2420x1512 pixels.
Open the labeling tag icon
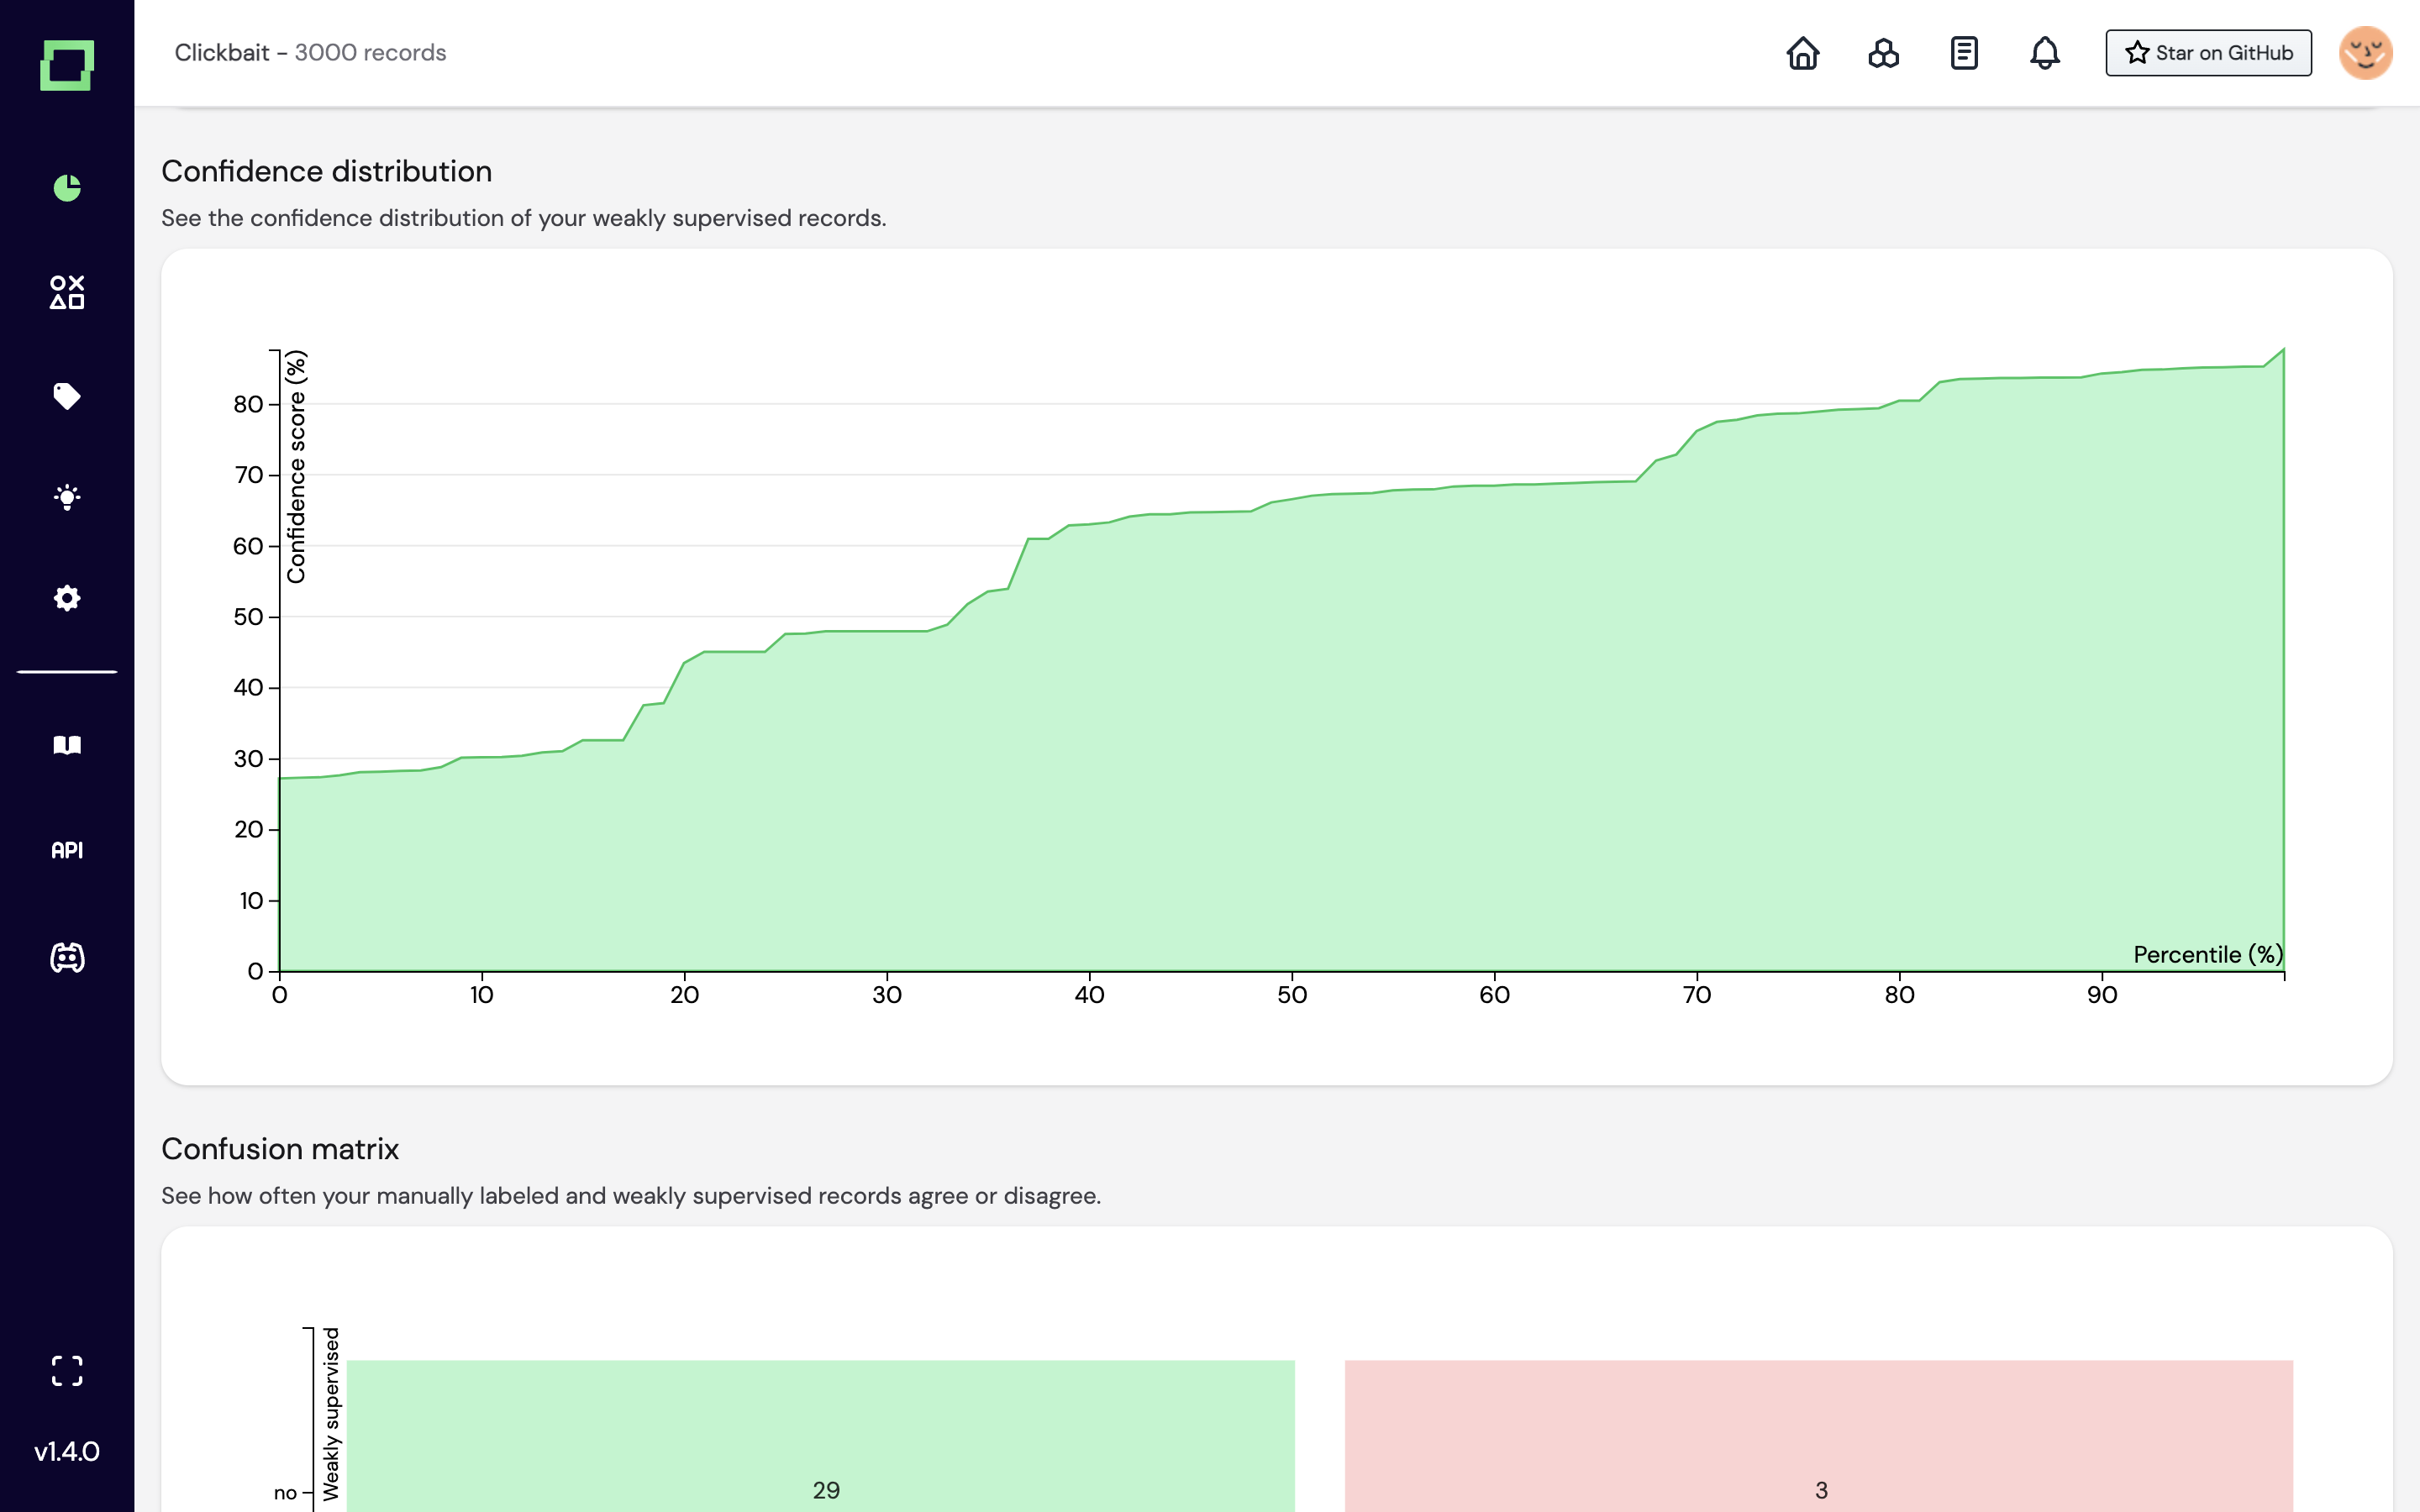(x=67, y=396)
